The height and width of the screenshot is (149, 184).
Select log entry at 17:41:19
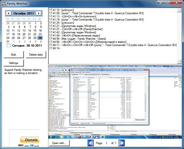tap(96, 20)
